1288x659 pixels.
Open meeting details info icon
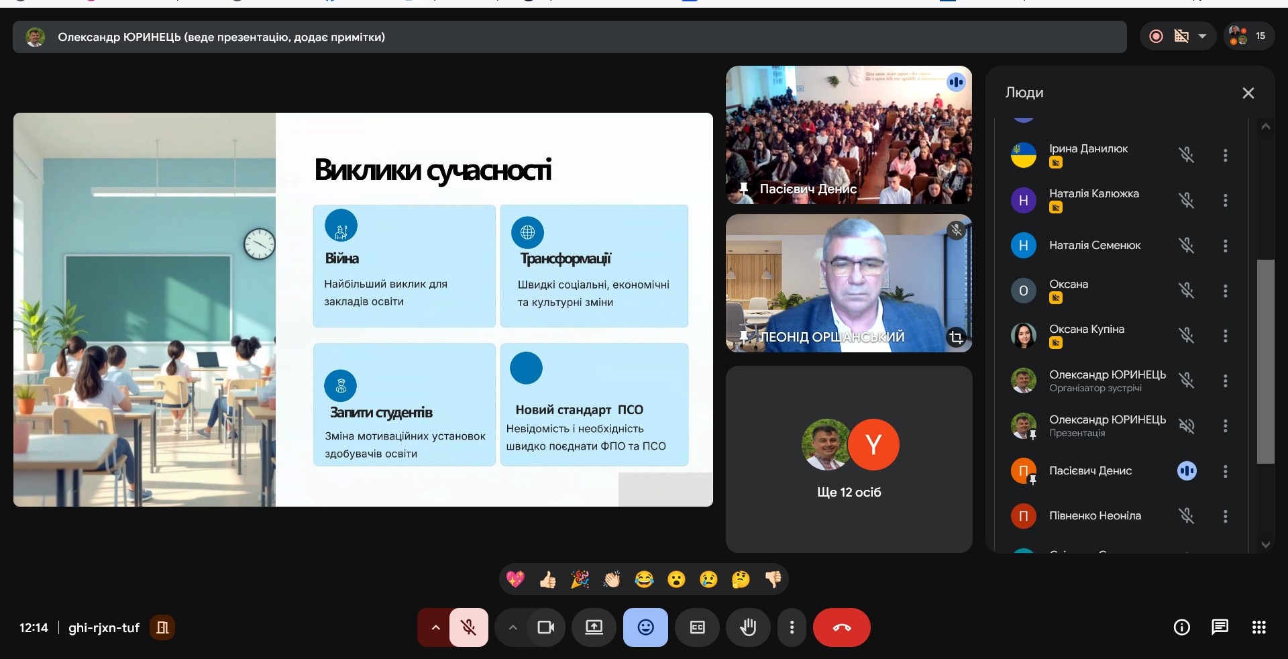tap(1181, 627)
